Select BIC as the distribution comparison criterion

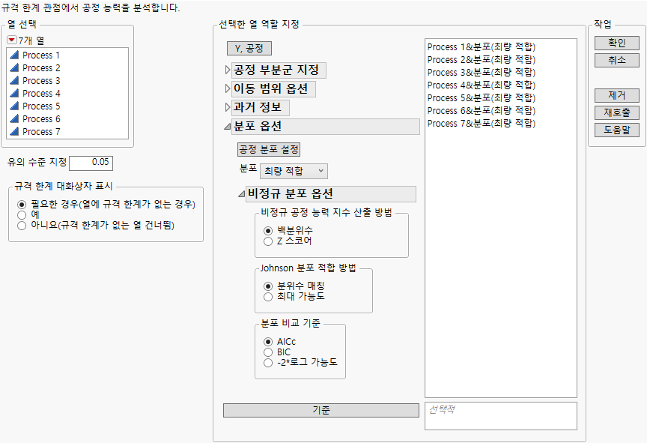(267, 352)
